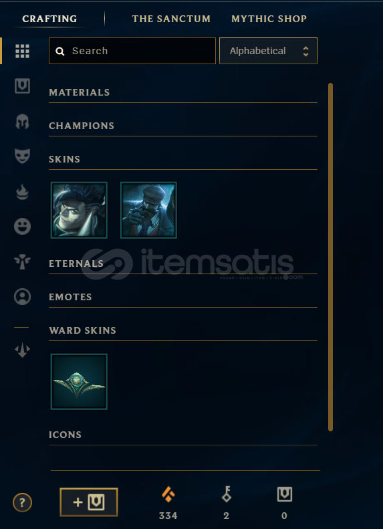This screenshot has width=383, height=529.
Task: Click the add chest purchase button
Action: click(89, 502)
